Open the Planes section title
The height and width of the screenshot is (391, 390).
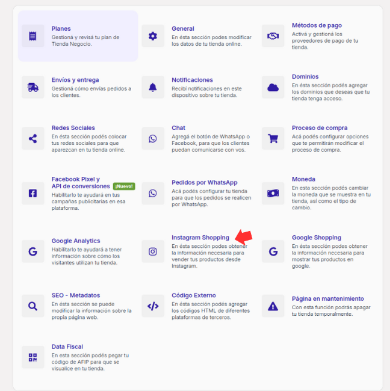(61, 29)
